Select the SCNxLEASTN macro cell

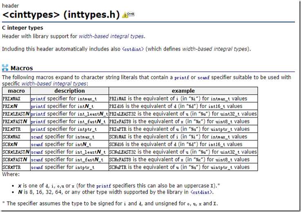(16, 152)
